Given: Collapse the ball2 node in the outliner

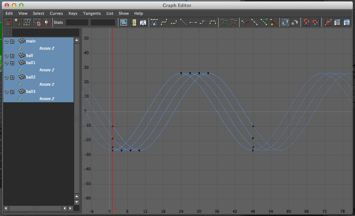Looking at the screenshot, I should (x=6, y=77).
